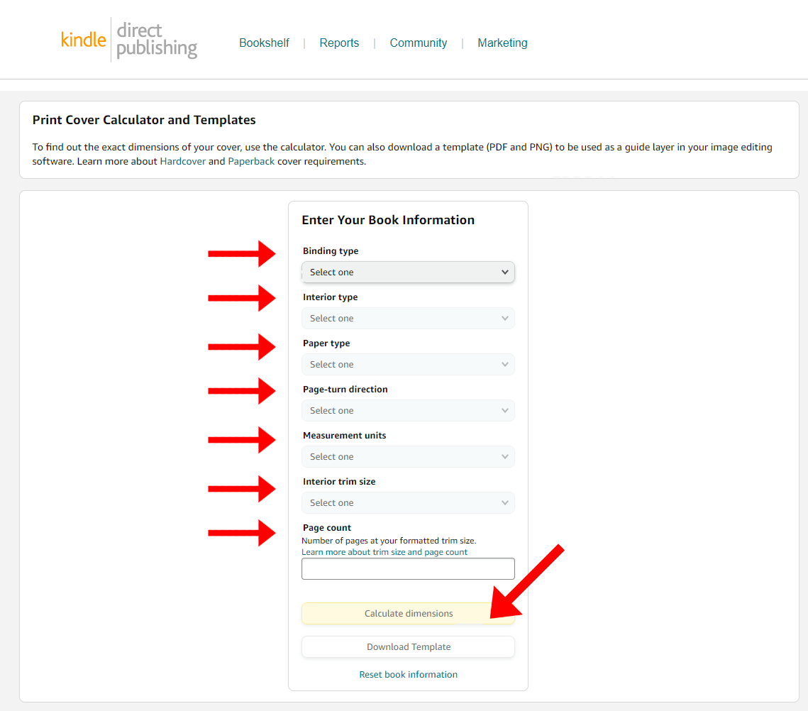Open the Reports menu item

click(339, 43)
